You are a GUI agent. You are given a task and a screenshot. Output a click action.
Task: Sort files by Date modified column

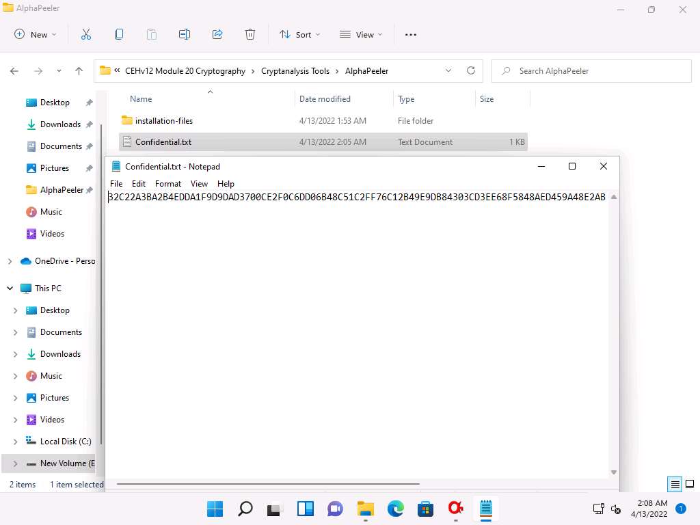[325, 99]
